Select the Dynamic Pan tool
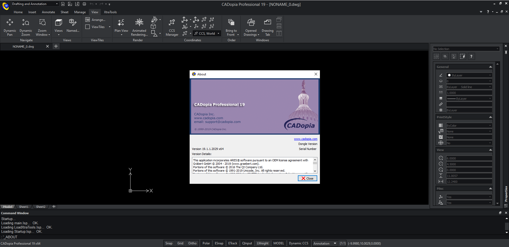Viewport: 509px width, 247px height. 10,26
